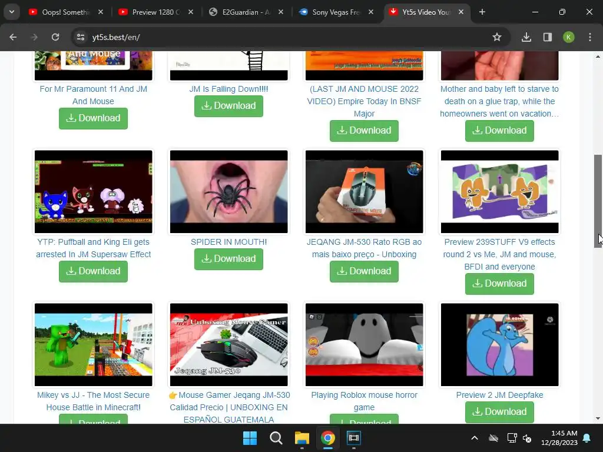Open a new browser tab
This screenshot has height=452, width=603.
482,12
